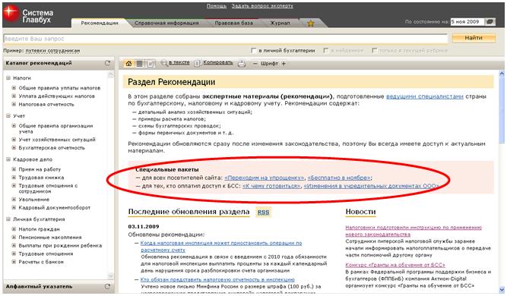Click 'Задать вопрос эксперту' link
Screen dimensions: 507x296
coord(262,6)
